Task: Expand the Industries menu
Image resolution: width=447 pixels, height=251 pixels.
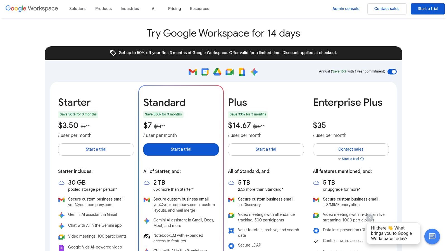Action: click(x=130, y=9)
